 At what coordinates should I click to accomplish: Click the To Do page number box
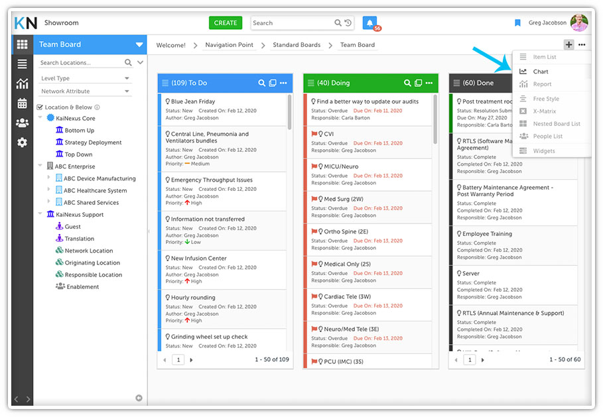[x=178, y=360]
